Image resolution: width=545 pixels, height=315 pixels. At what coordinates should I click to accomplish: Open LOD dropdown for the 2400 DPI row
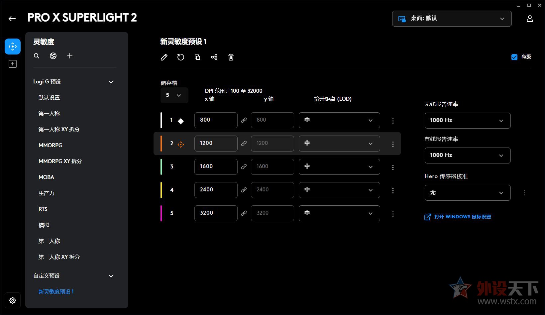tap(339, 190)
